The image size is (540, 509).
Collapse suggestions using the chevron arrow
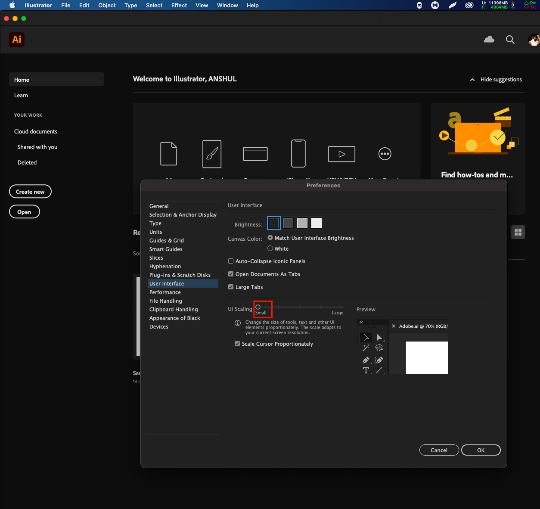coord(472,79)
